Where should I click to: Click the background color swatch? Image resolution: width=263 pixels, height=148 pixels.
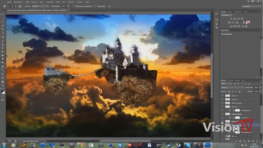point(4,93)
